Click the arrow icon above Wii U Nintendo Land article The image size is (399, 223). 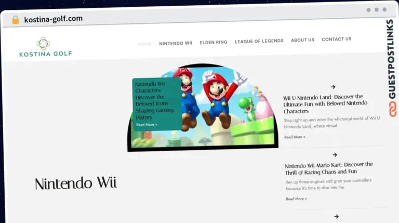coord(333,87)
